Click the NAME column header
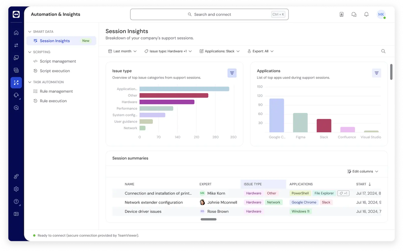Viewport: 403px width, 251px height. pyautogui.click(x=130, y=184)
